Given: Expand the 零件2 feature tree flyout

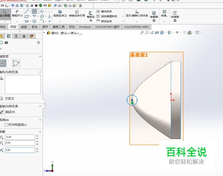Looking at the screenshot, I should click(44, 33).
